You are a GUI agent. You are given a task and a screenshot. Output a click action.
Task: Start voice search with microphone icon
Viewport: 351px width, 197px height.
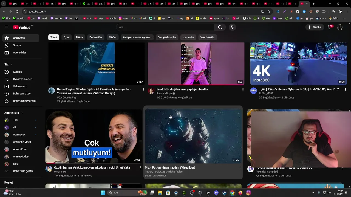click(x=232, y=27)
